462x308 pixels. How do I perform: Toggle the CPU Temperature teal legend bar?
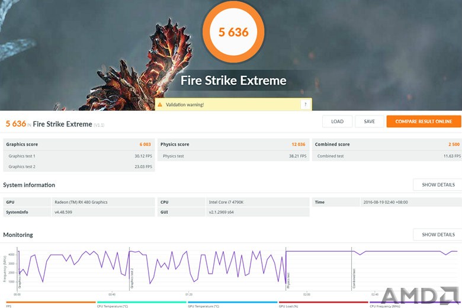click(x=142, y=302)
